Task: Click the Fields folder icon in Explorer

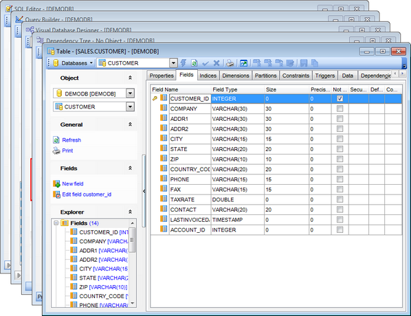Action: pos(65,223)
